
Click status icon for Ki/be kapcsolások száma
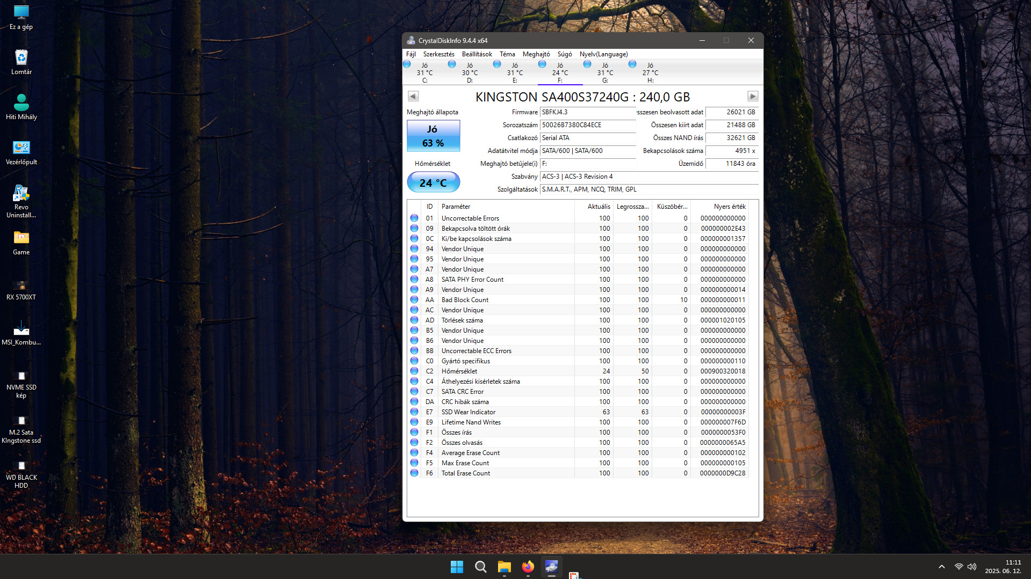414,239
